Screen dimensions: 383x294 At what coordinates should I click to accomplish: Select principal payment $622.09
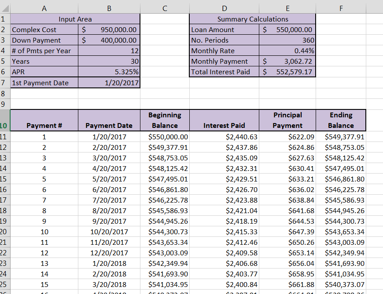pos(287,137)
